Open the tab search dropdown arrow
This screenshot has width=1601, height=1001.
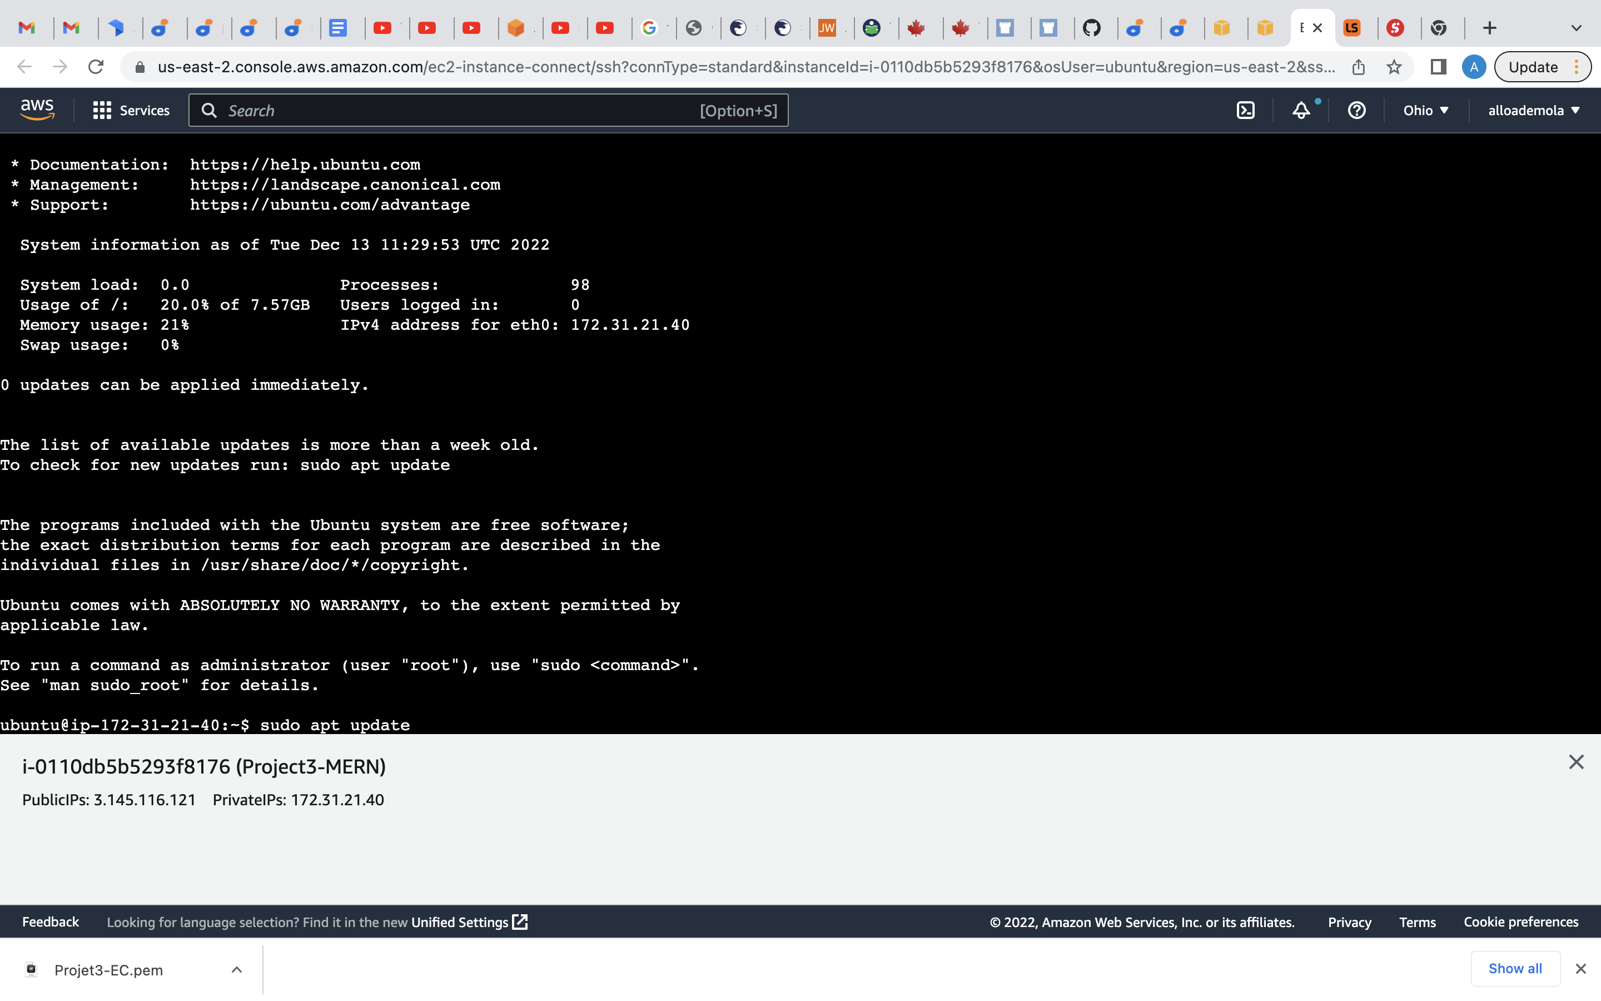[1576, 28]
